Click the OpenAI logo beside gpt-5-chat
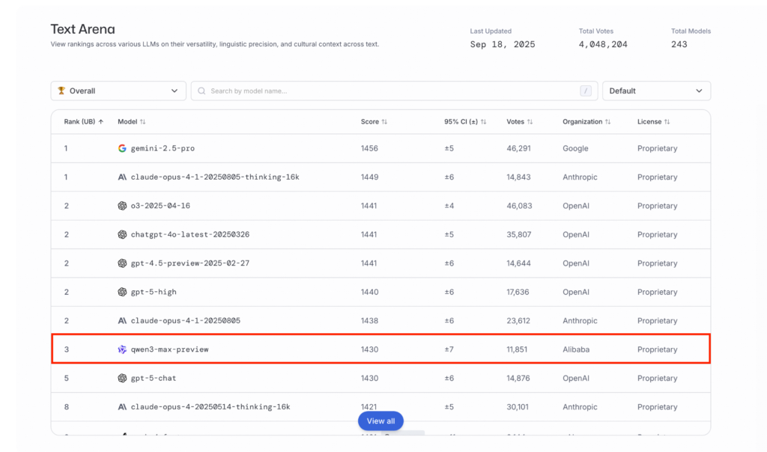Image resolution: width=767 pixels, height=452 pixels. pyautogui.click(x=122, y=378)
